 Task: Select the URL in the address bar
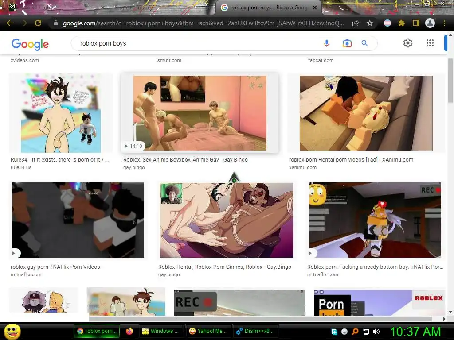click(203, 23)
